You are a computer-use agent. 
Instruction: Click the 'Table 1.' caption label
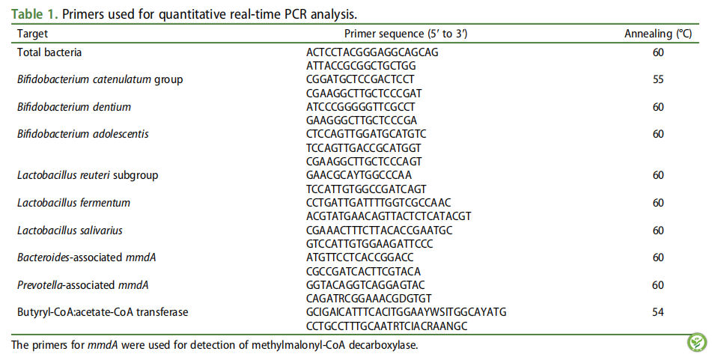tap(34, 14)
